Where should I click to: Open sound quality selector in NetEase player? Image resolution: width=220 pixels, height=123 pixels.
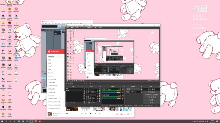click(x=117, y=114)
